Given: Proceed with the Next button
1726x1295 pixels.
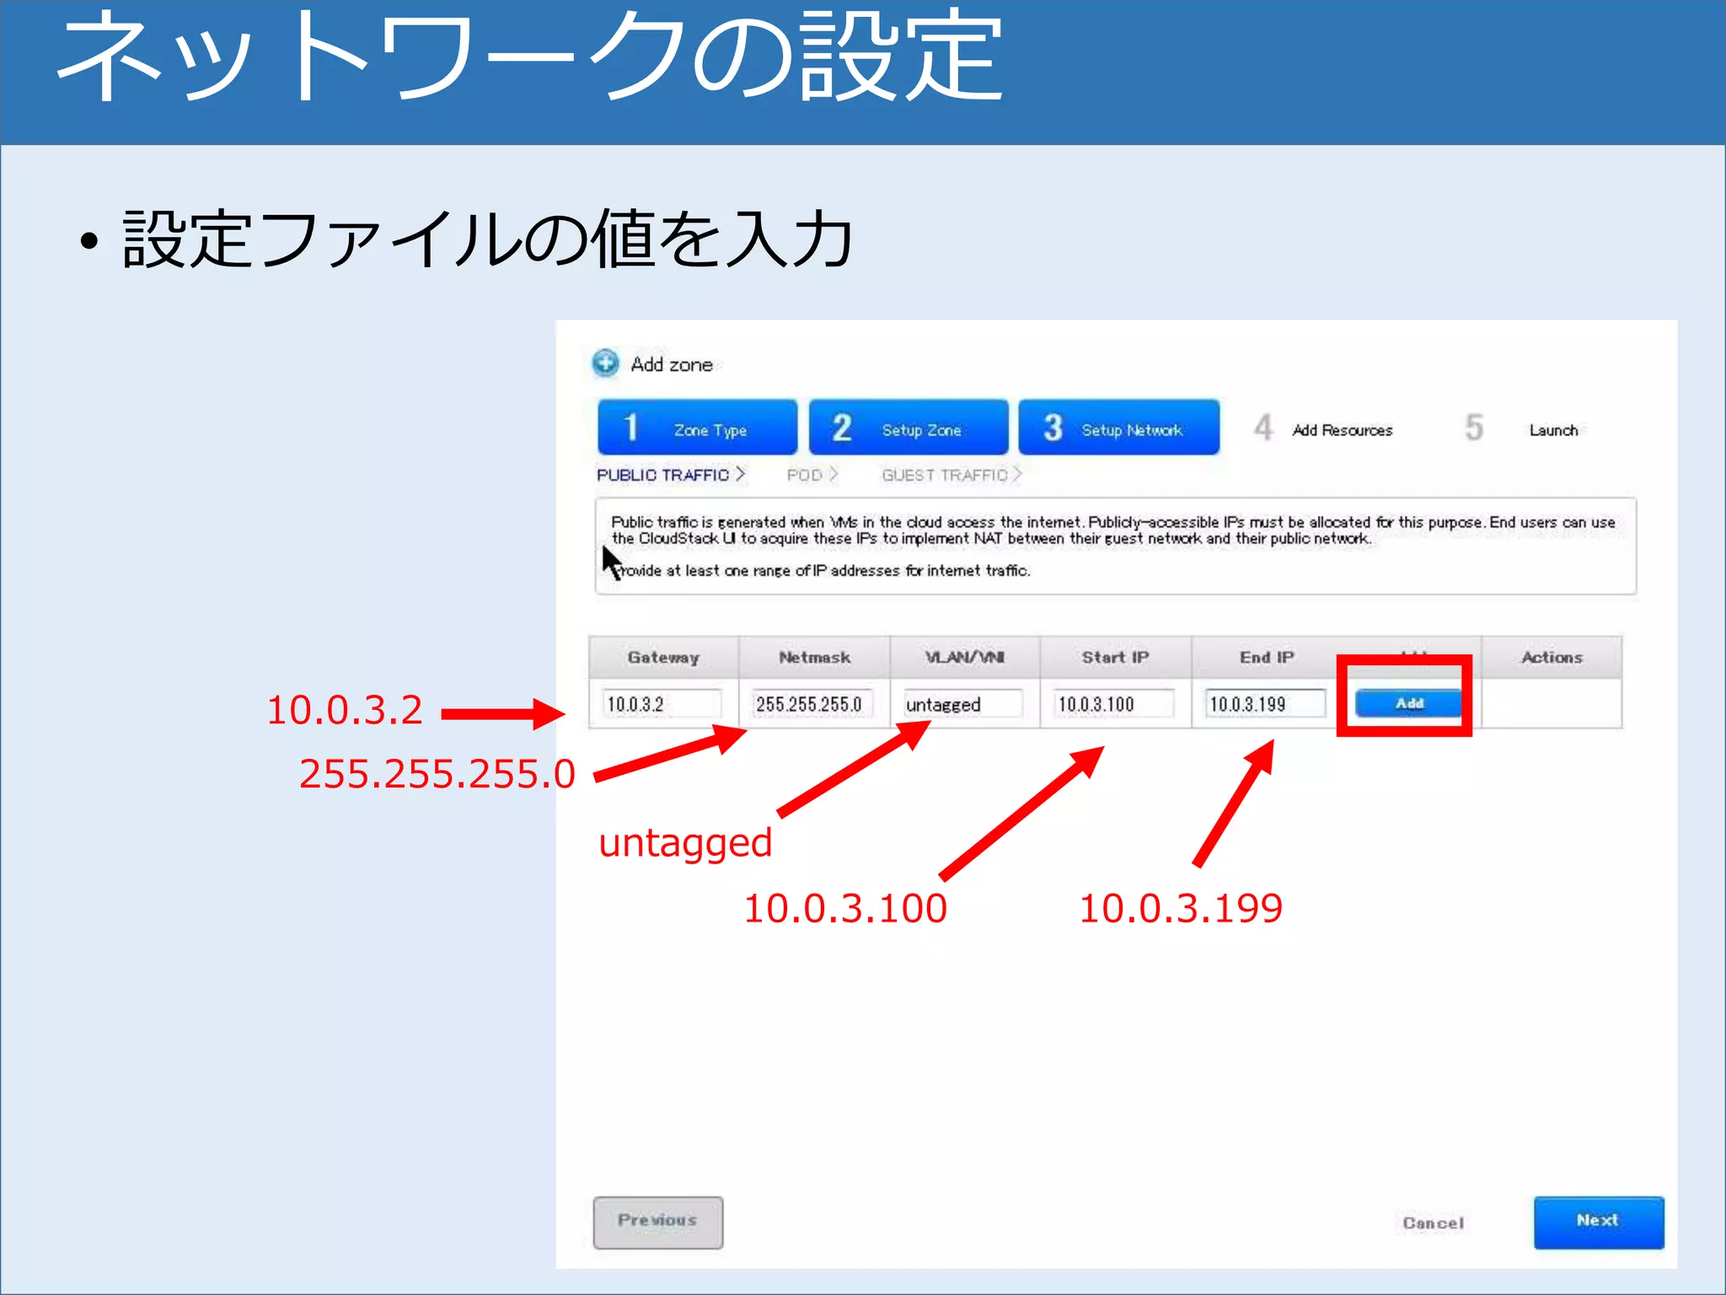Looking at the screenshot, I should tap(1599, 1222).
